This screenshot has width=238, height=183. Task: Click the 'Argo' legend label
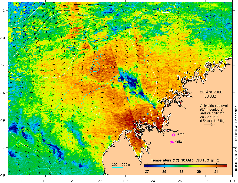tap(181, 134)
